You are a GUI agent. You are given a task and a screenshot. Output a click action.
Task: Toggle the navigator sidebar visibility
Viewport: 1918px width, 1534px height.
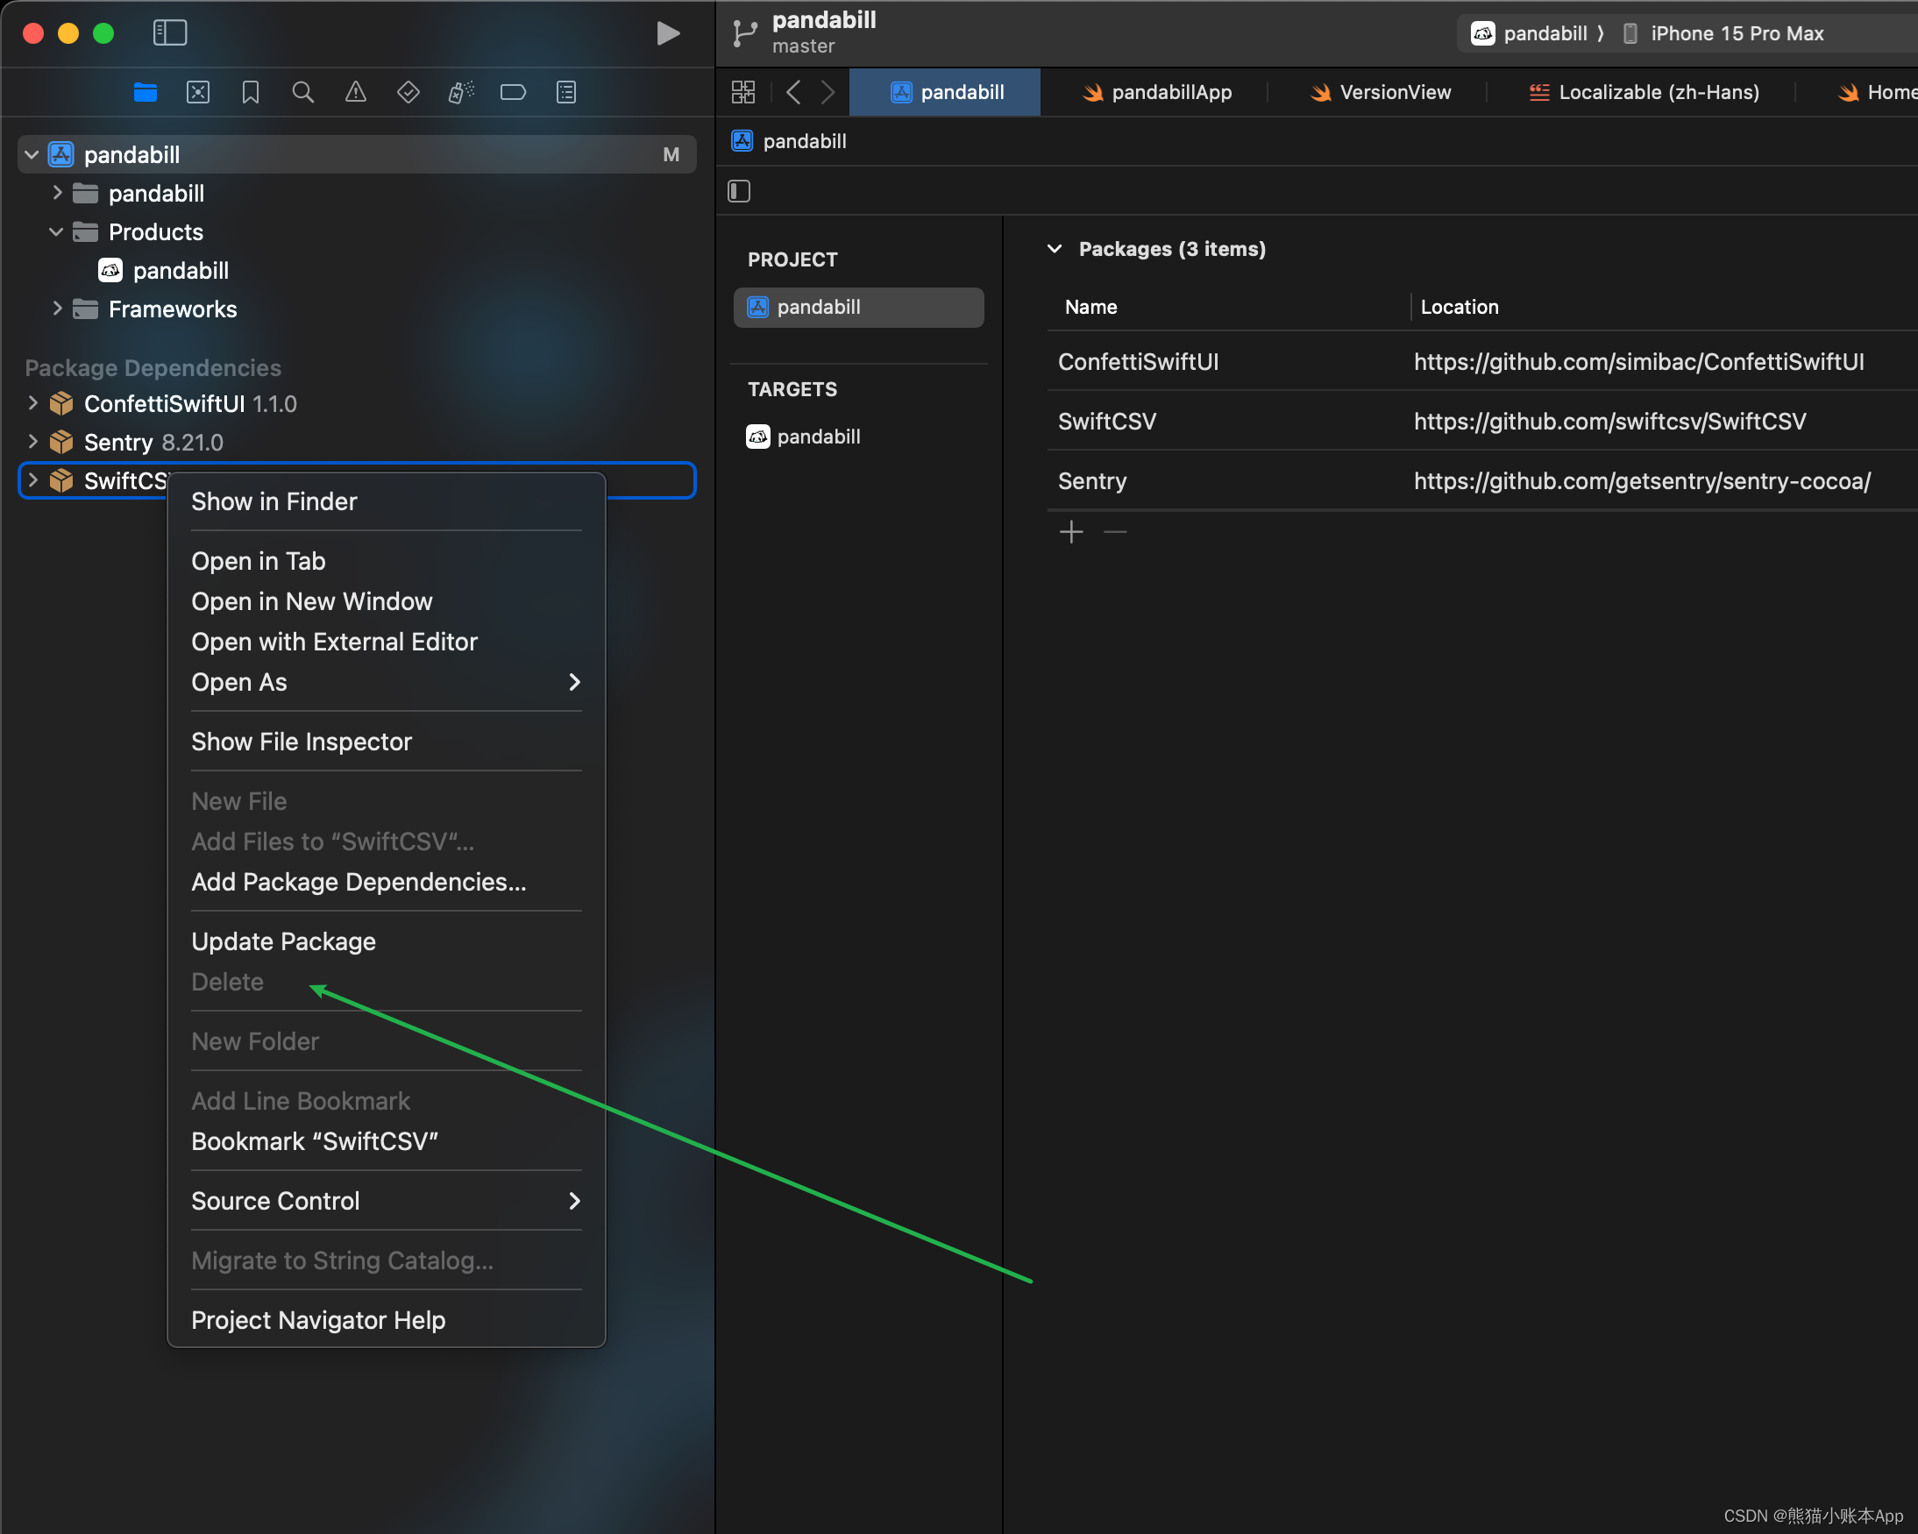click(170, 34)
